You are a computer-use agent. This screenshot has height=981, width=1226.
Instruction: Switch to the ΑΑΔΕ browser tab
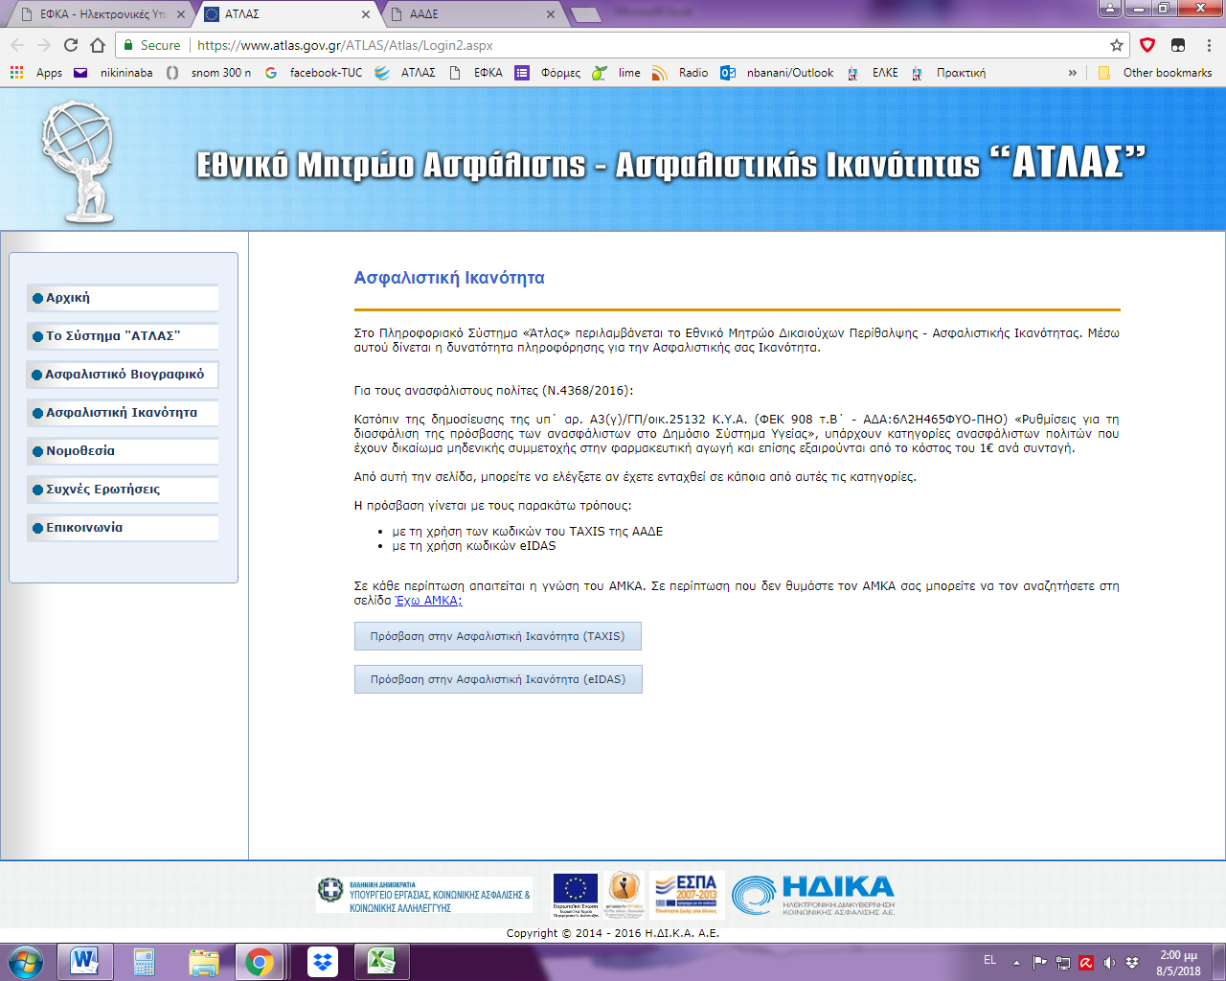[x=469, y=14]
